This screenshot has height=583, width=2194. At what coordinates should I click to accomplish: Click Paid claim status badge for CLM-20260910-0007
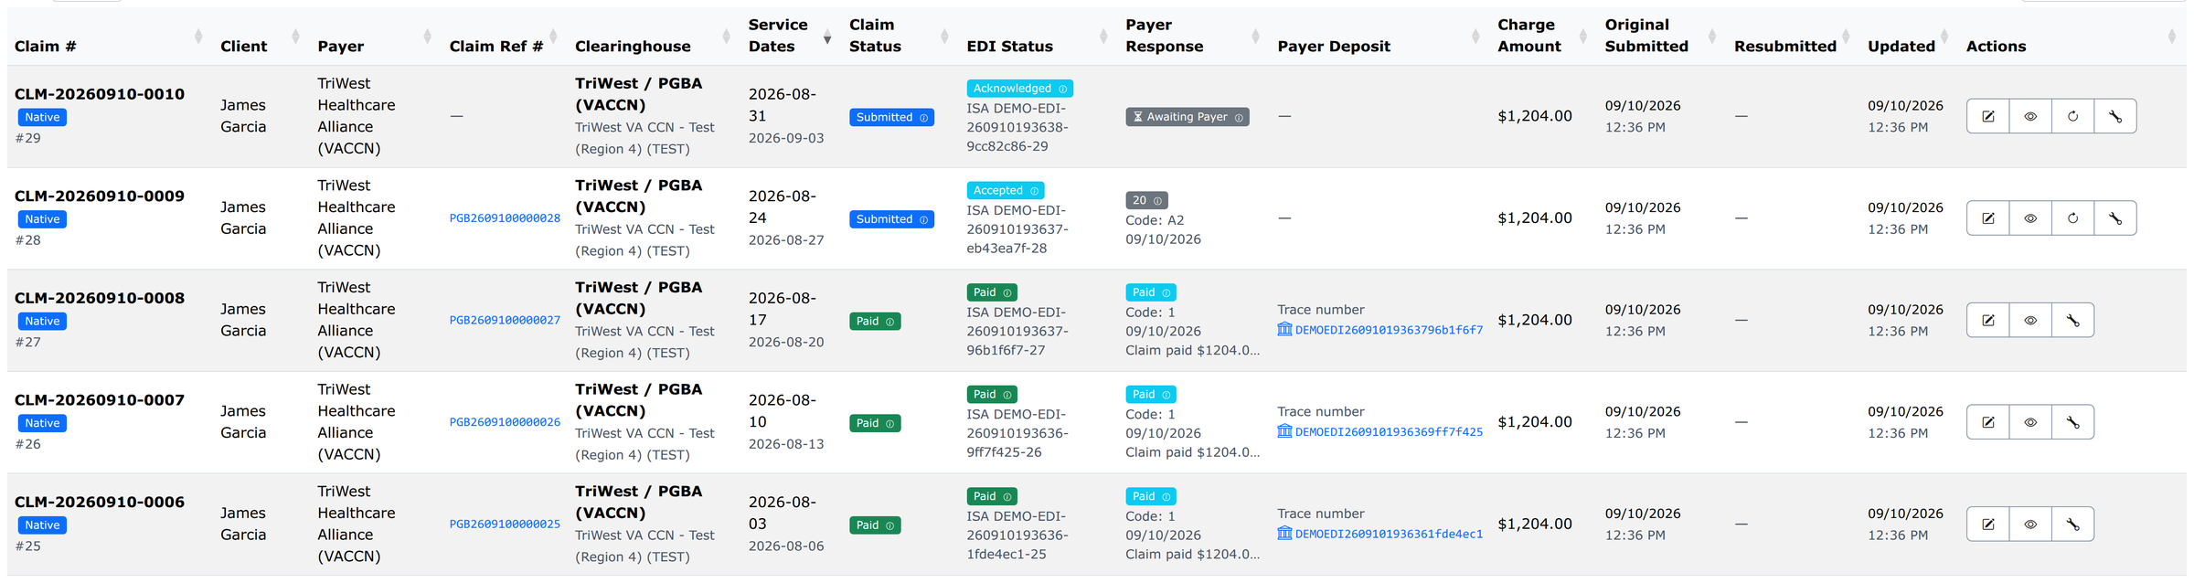pyautogui.click(x=875, y=423)
